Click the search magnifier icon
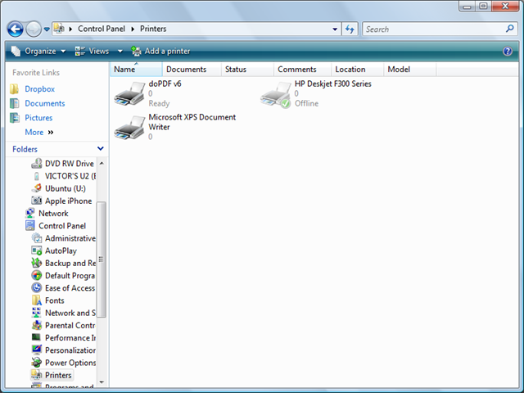524x393 pixels. pos(509,29)
